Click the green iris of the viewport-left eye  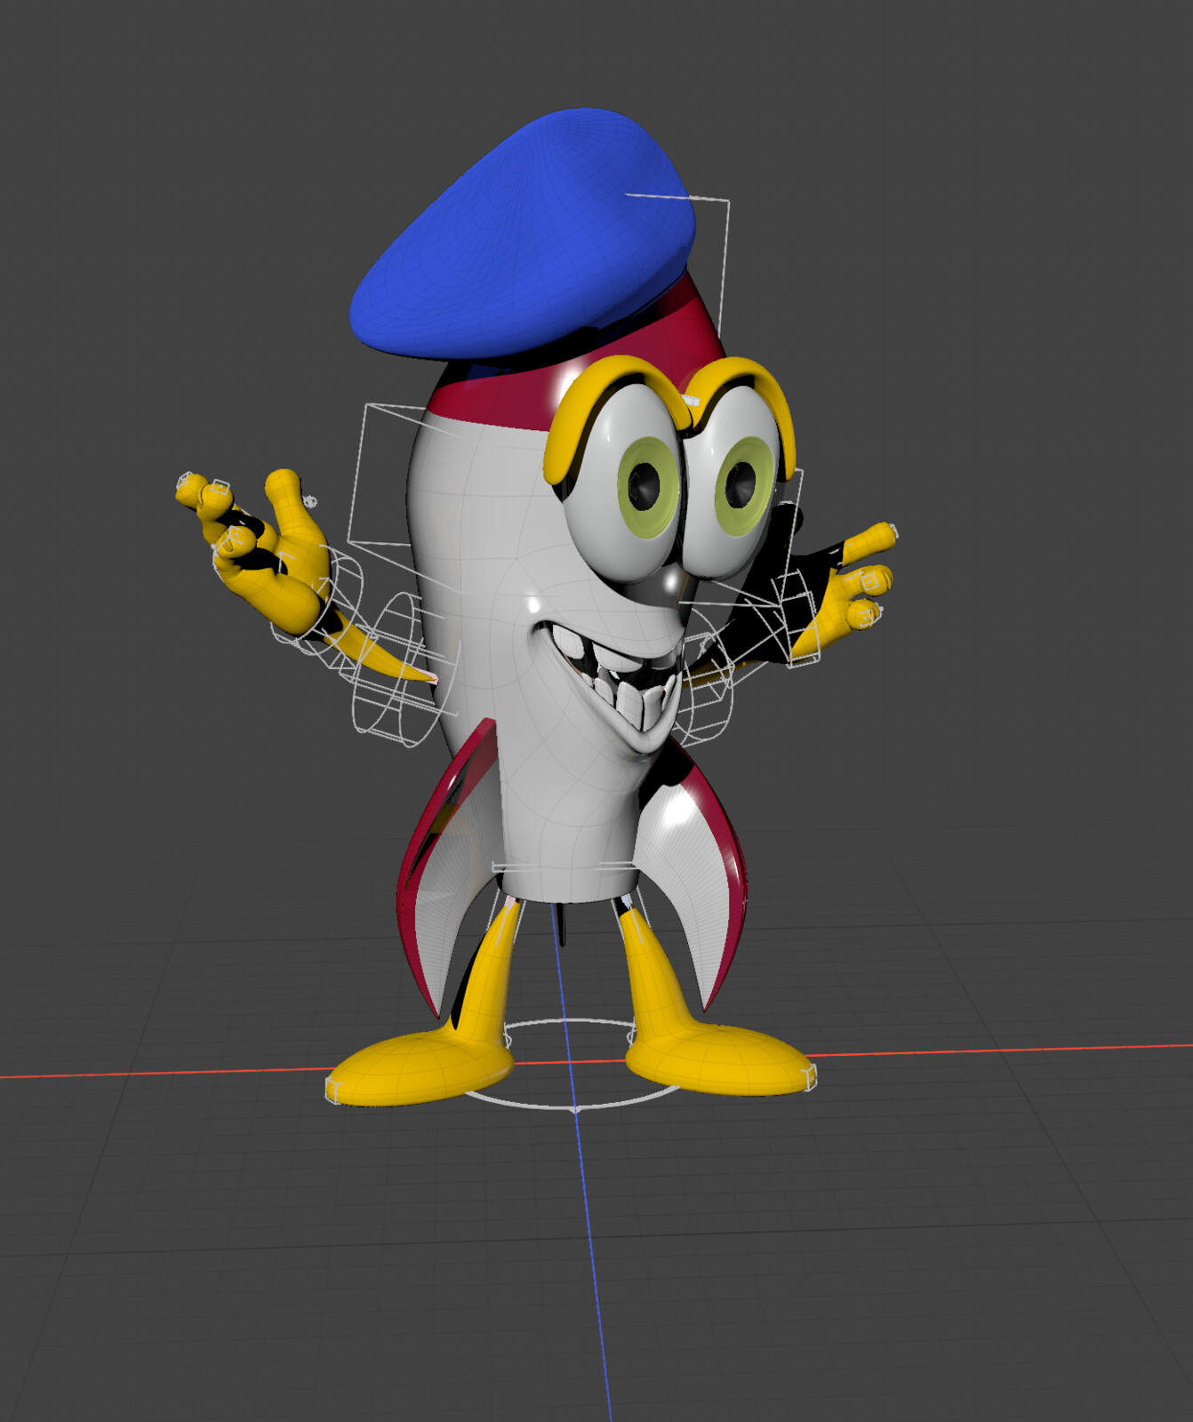[648, 487]
